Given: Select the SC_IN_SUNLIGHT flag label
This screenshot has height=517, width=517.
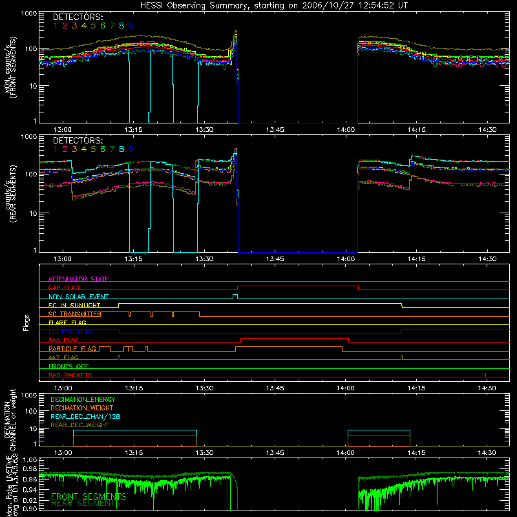Looking at the screenshot, I should tap(74, 305).
